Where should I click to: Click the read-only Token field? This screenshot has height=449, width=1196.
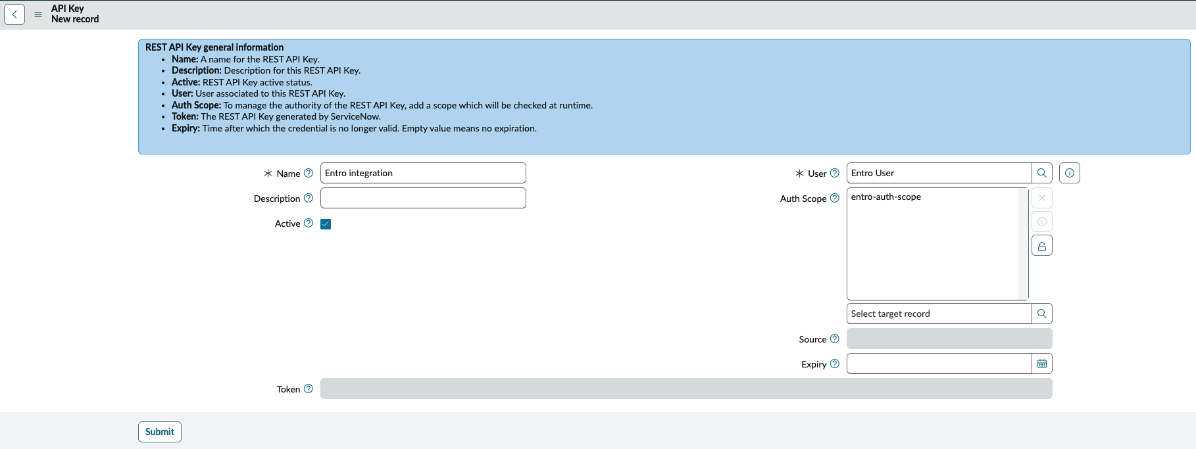pos(686,389)
